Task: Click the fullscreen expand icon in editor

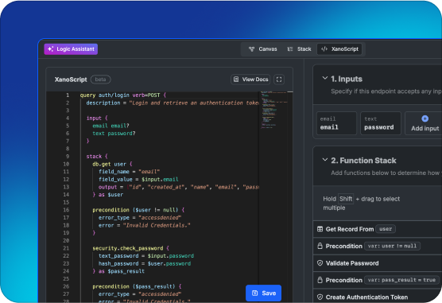Action: coord(279,80)
